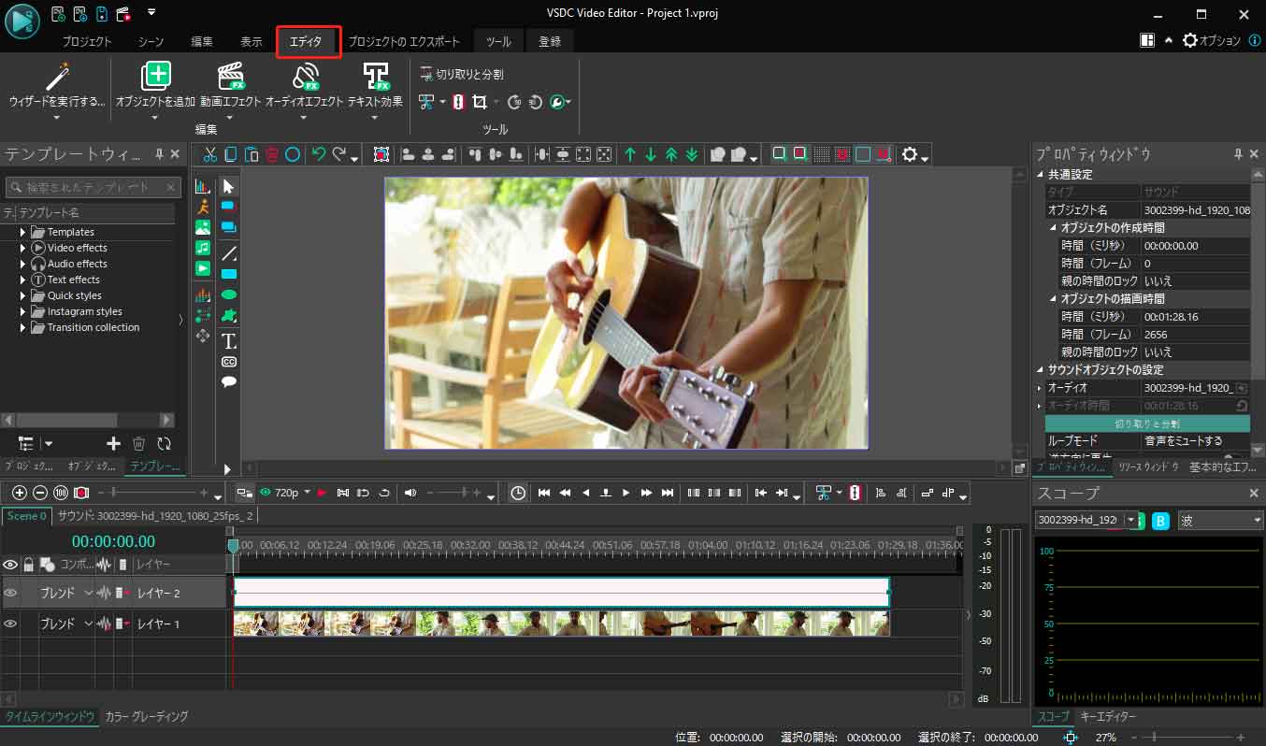
Task: Add a video object with the green play icon
Action: (203, 268)
